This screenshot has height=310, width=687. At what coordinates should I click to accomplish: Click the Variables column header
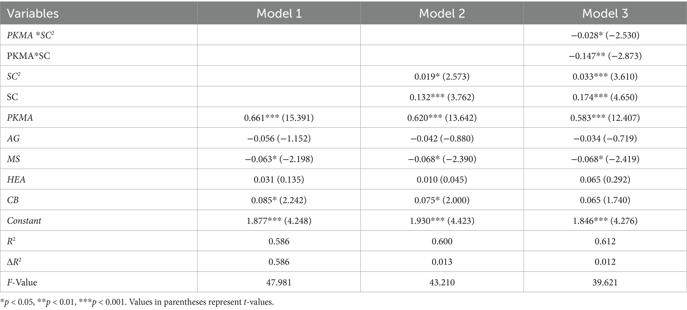coord(33,13)
